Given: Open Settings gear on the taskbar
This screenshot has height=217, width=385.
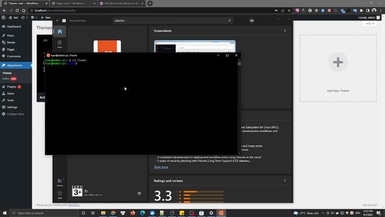Looking at the screenshot, I should pyautogui.click(x=211, y=213).
